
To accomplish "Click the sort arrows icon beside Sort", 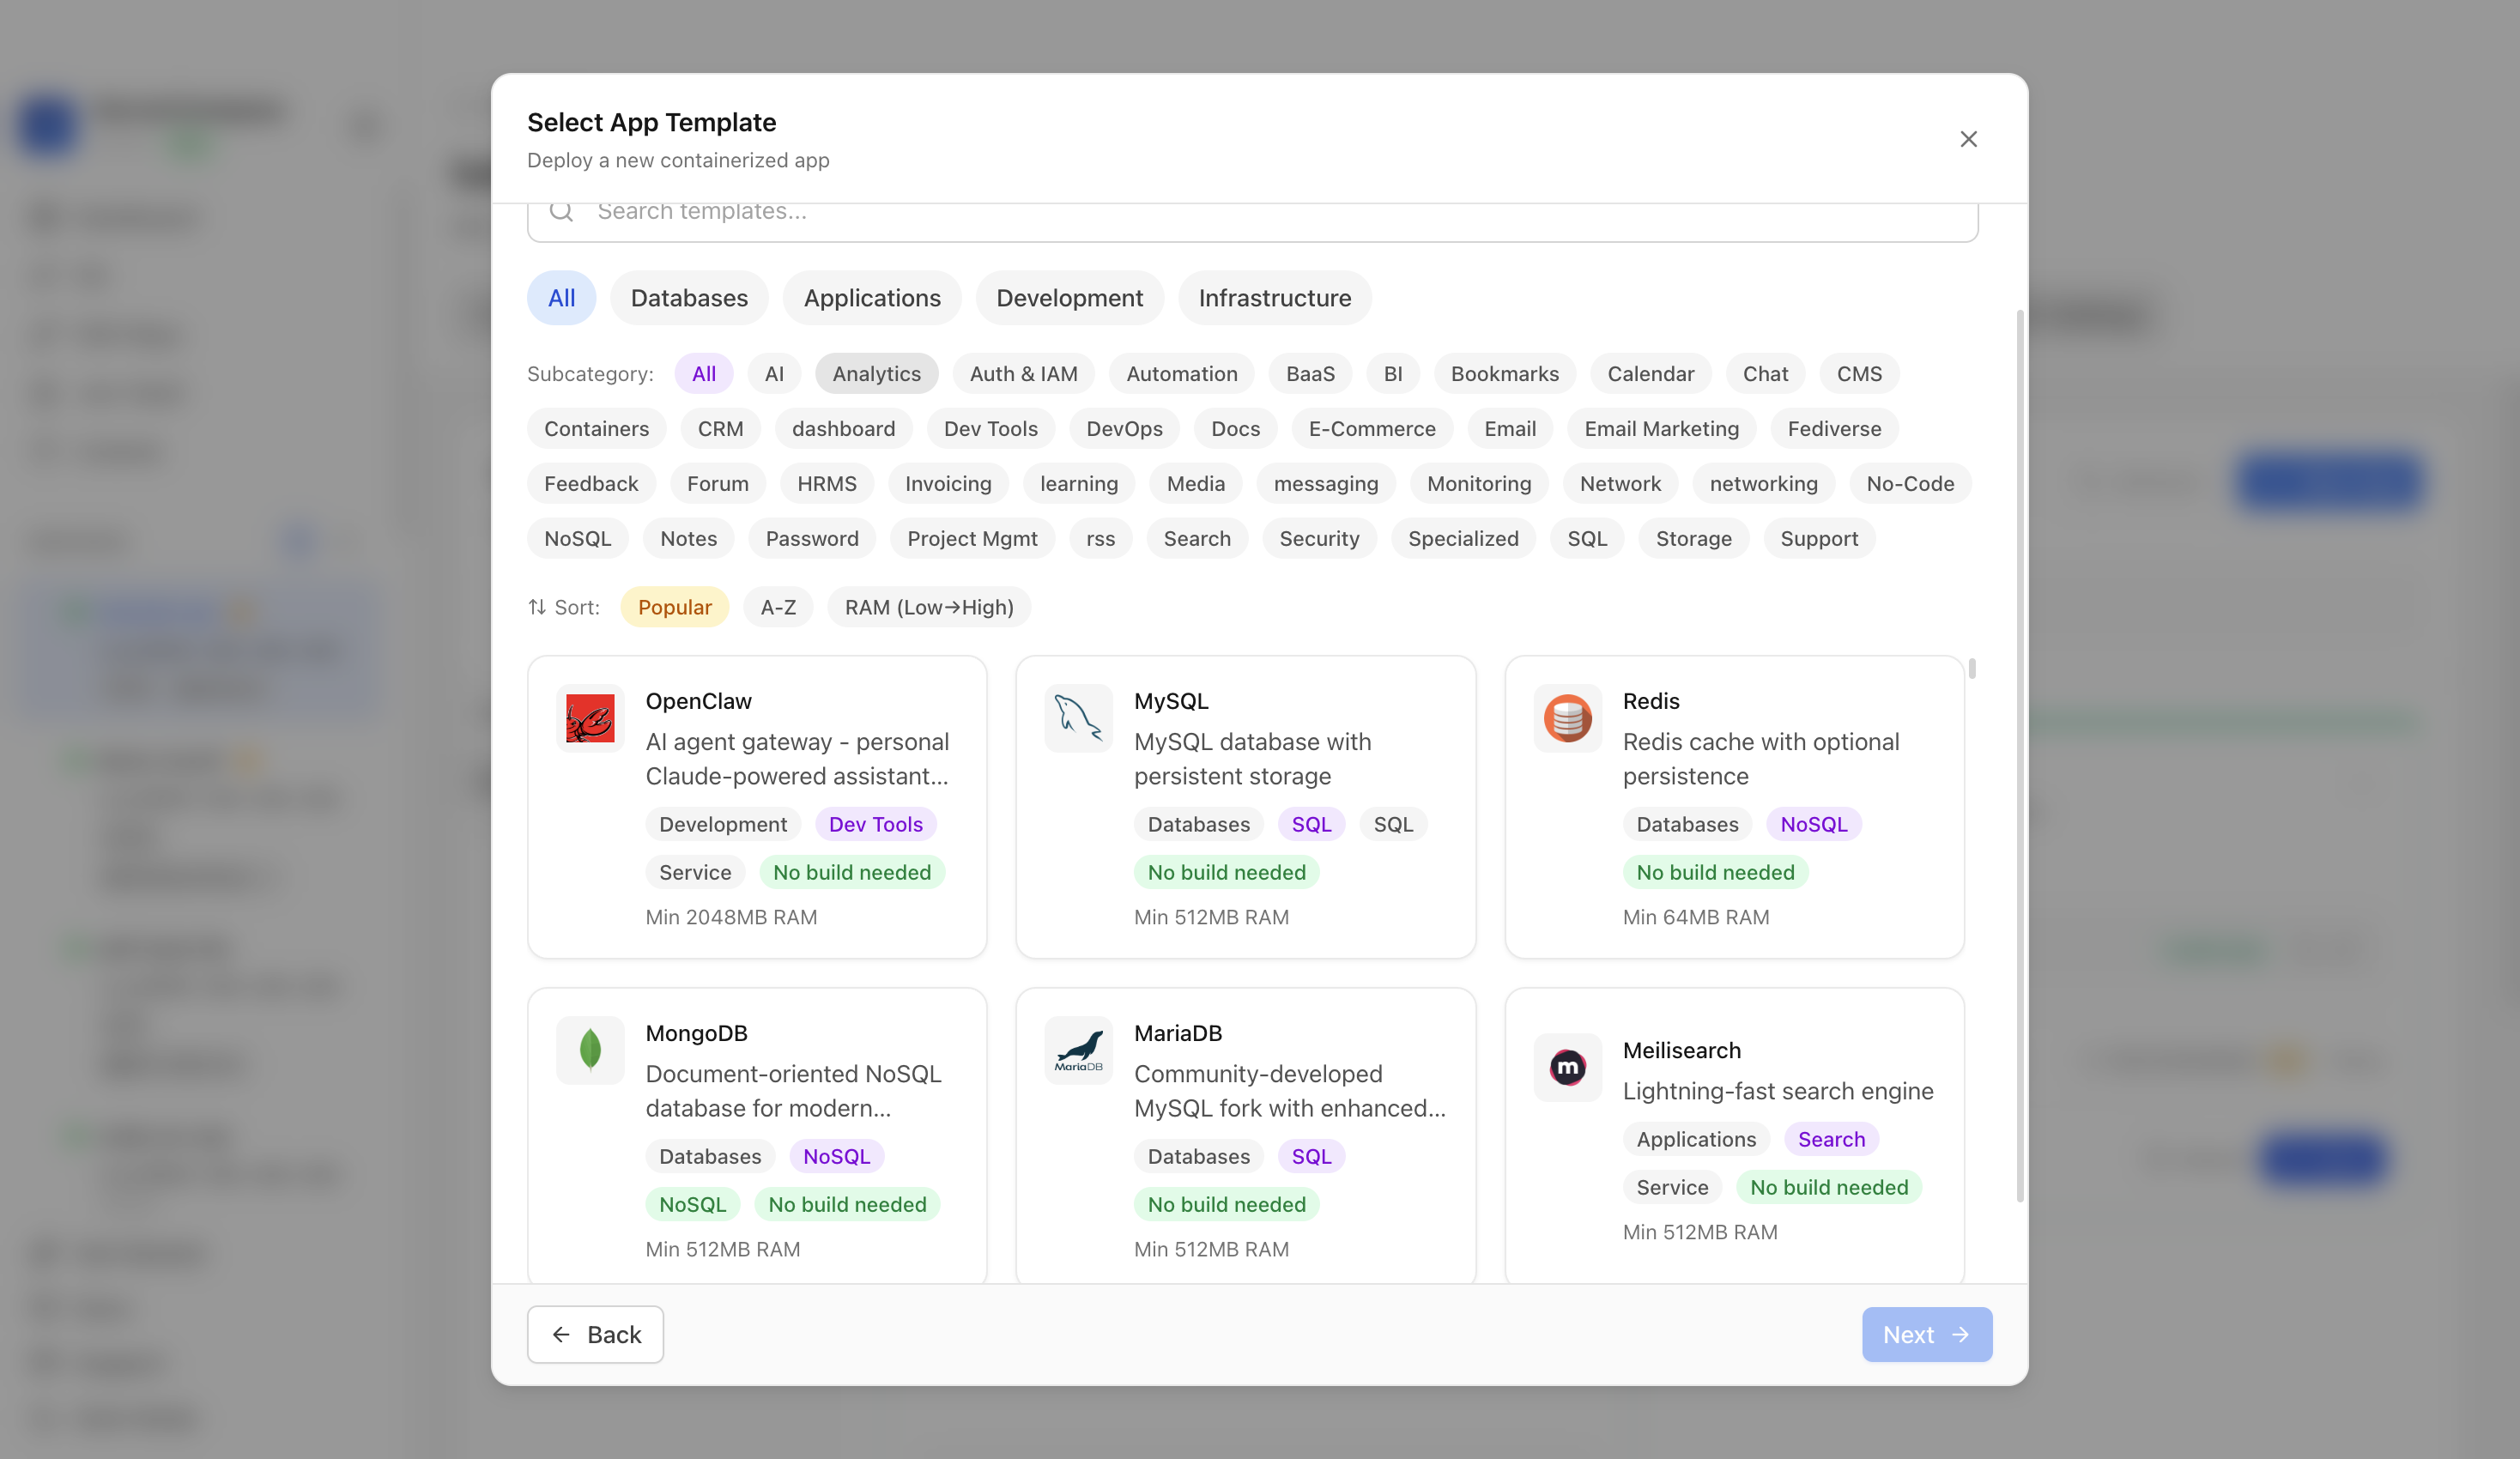I will (537, 607).
